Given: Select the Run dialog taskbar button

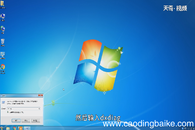Looking at the screenshot, I should point(27,128).
